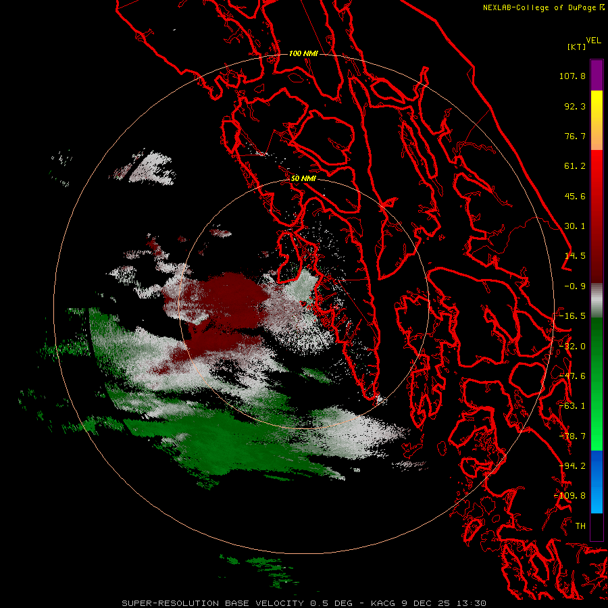The width and height of the screenshot is (608, 608).
Task: Click the 30.1 value on velocity scale
Action: click(x=575, y=226)
